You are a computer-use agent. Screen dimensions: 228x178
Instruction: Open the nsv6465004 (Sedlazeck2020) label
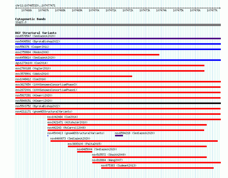coord(97,149)
